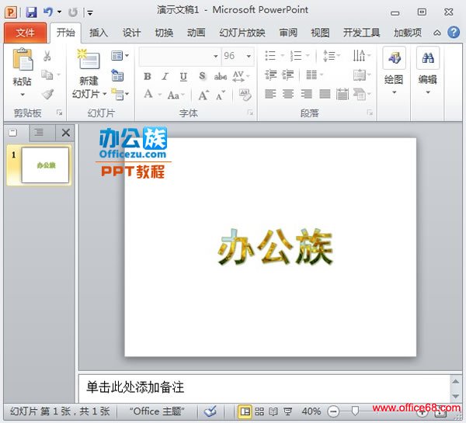Click the Increase Font Size icon
Image resolution: width=466 pixels, height=423 pixels.
(x=203, y=95)
